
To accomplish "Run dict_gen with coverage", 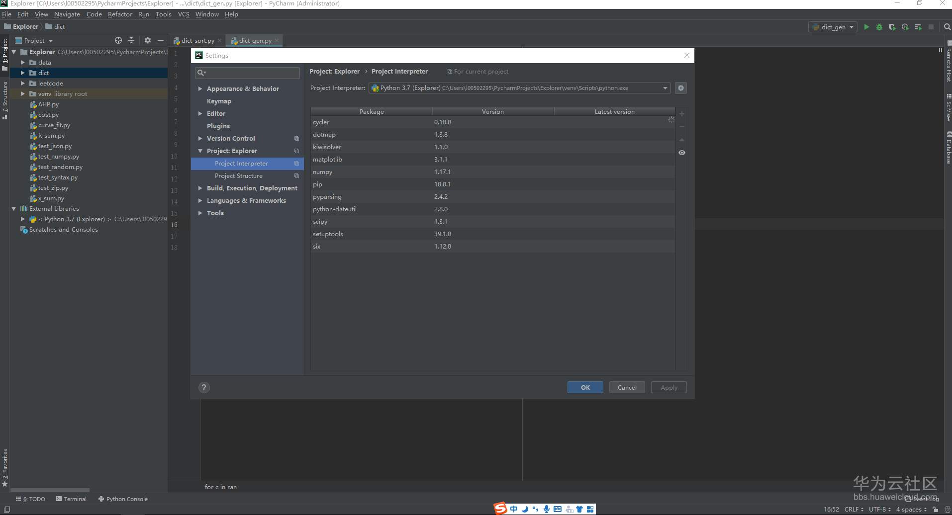I will tap(892, 27).
